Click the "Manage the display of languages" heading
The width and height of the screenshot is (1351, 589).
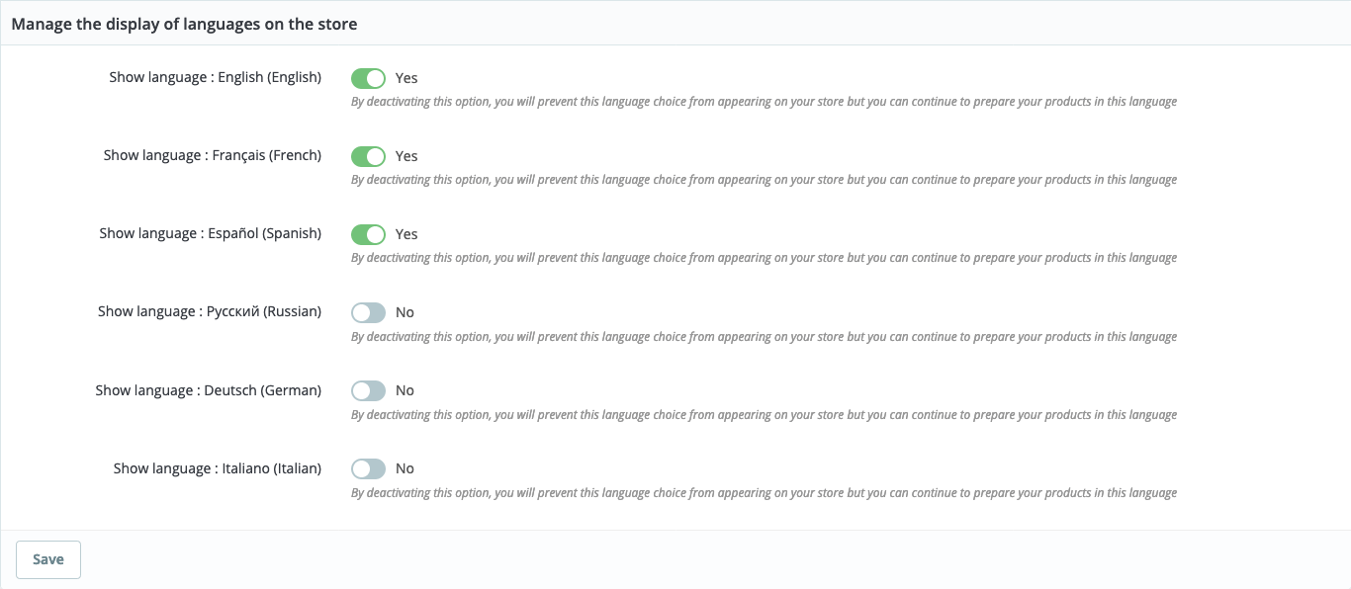coord(184,24)
